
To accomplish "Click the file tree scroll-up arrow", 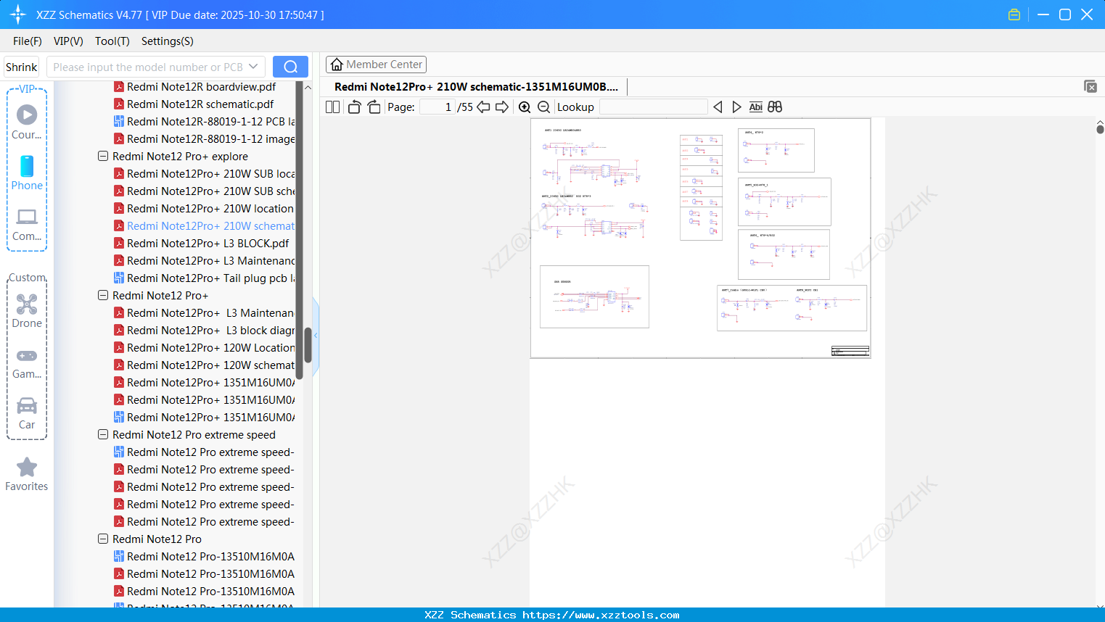I will [x=308, y=87].
